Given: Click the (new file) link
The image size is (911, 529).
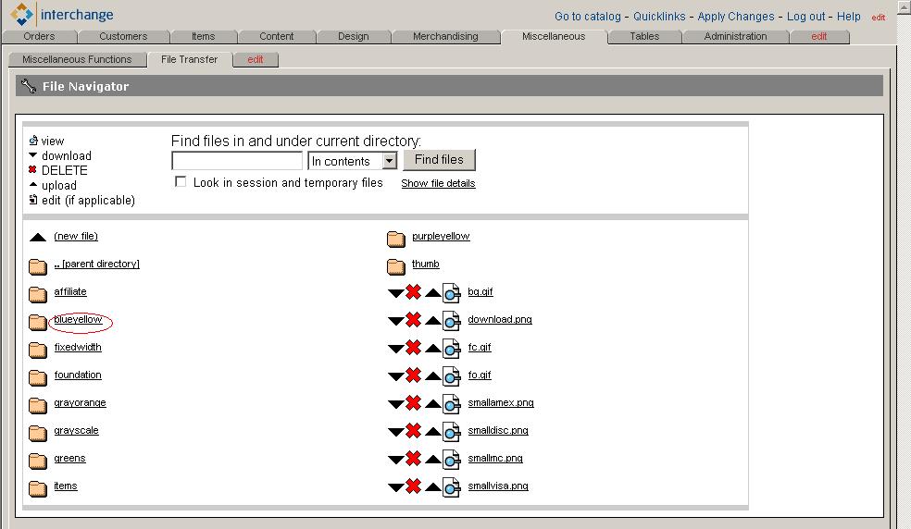Looking at the screenshot, I should click(76, 237).
